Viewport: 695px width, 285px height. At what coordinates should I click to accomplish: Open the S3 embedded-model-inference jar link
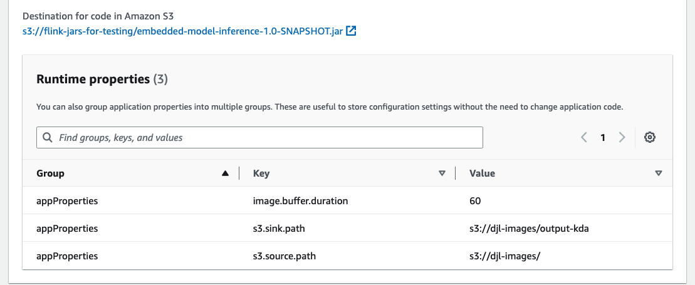tap(182, 31)
